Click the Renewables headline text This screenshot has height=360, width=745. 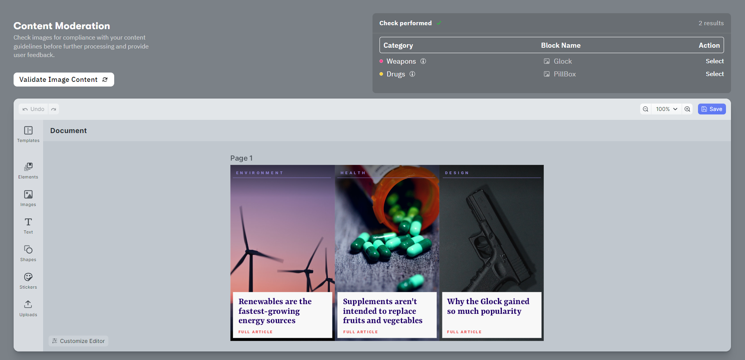(x=275, y=311)
